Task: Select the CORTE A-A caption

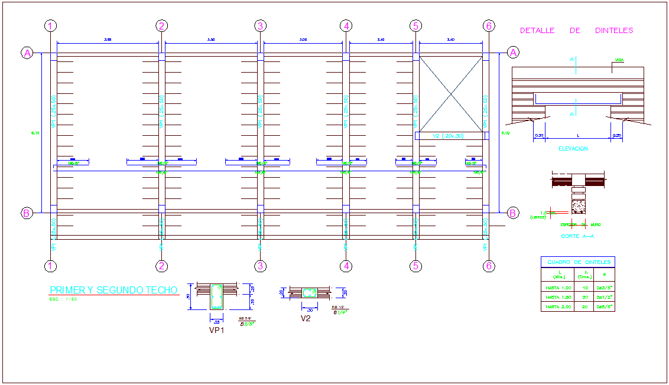Action: coord(577,236)
